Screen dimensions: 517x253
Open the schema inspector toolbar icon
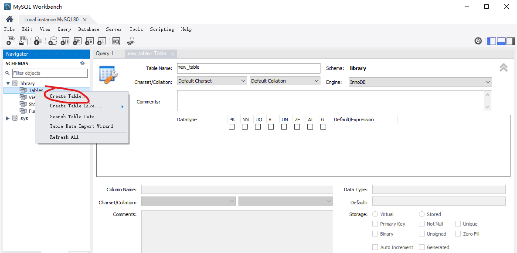[38, 41]
